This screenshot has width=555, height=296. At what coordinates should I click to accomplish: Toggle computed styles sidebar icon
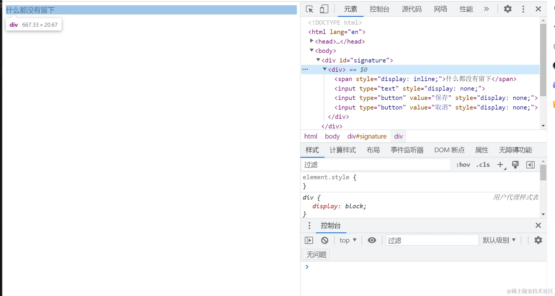530,165
